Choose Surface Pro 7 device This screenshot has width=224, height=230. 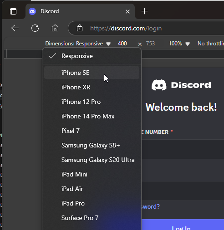92,218
